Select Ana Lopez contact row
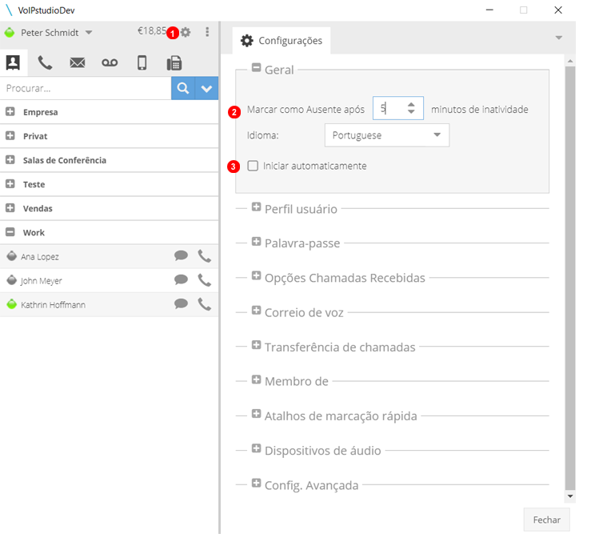 pos(110,256)
